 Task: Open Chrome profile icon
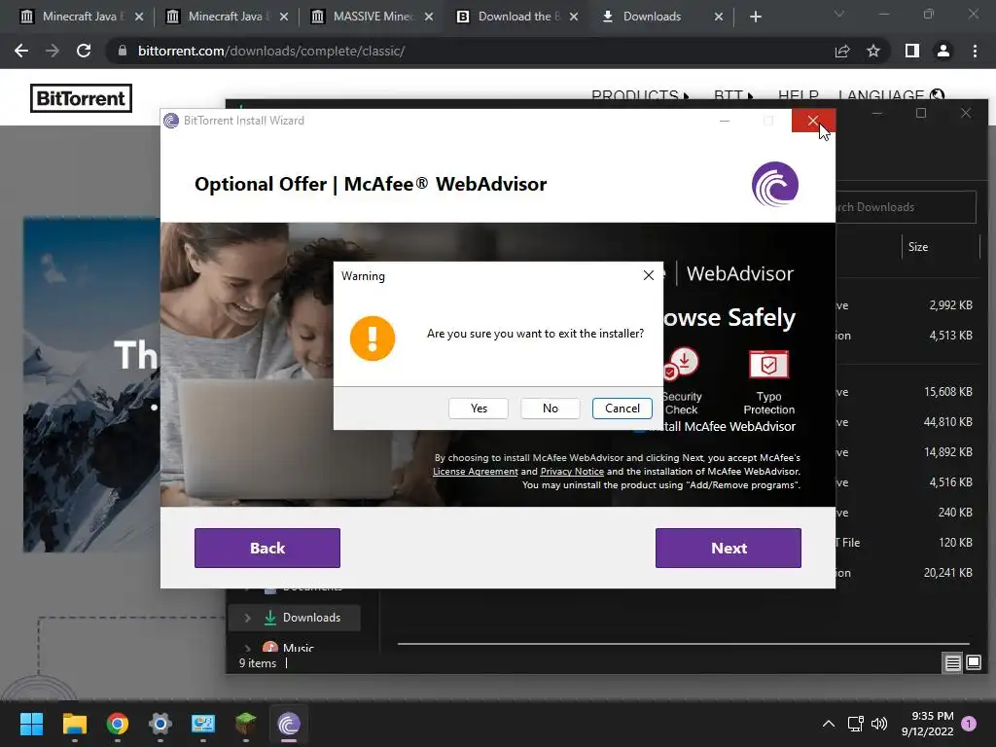pos(943,51)
